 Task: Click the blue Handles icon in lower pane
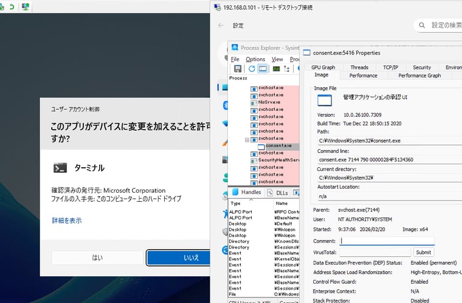click(235, 192)
